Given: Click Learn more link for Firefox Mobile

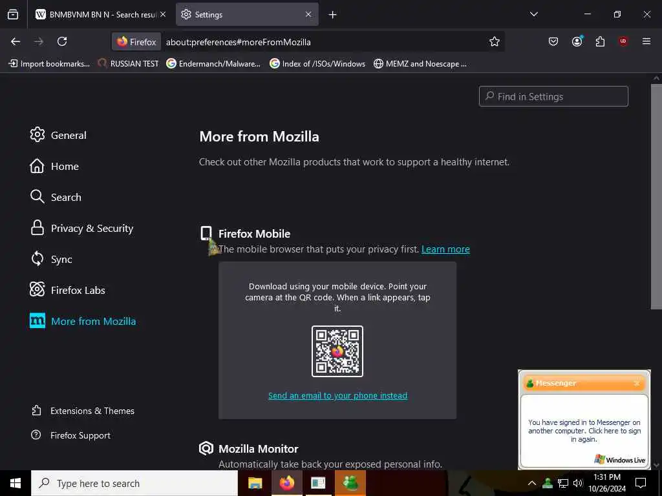Looking at the screenshot, I should pyautogui.click(x=445, y=249).
